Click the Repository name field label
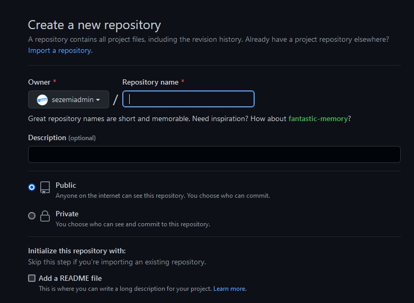414x303 pixels. coord(150,82)
